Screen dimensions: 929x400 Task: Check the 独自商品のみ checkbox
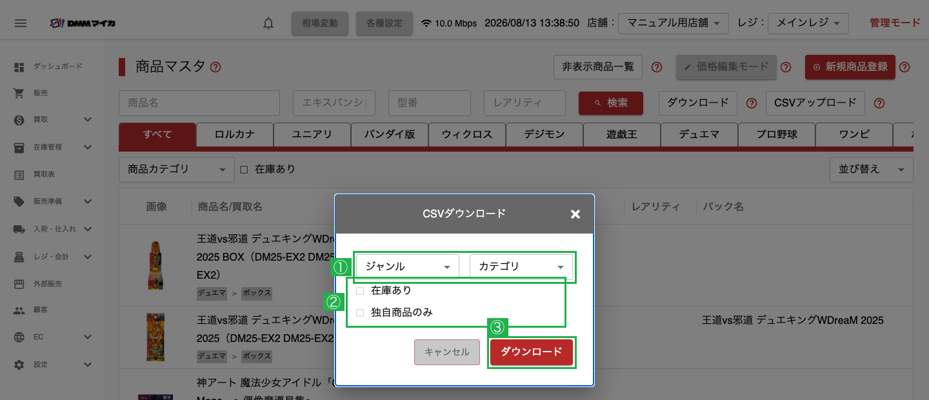[360, 313]
